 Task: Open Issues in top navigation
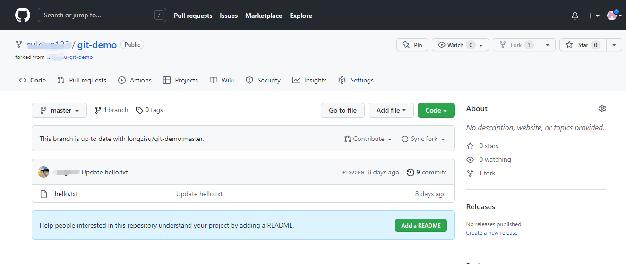(229, 16)
